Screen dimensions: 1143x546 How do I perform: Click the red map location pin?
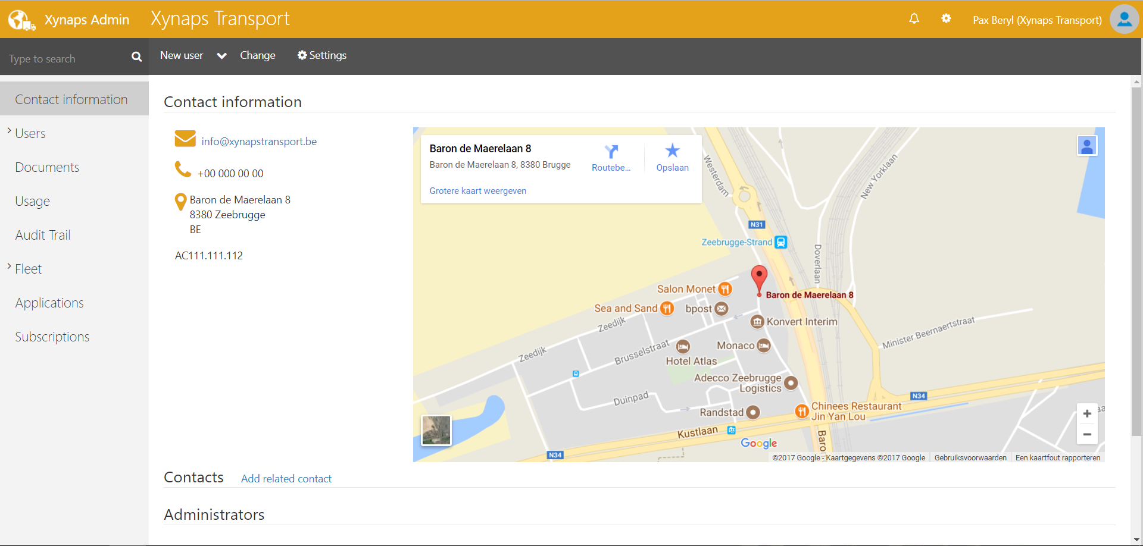759,278
